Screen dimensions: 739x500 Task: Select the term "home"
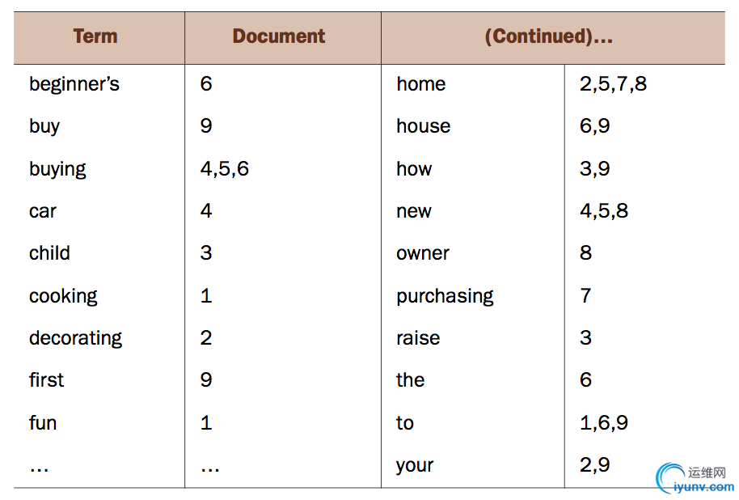[421, 84]
